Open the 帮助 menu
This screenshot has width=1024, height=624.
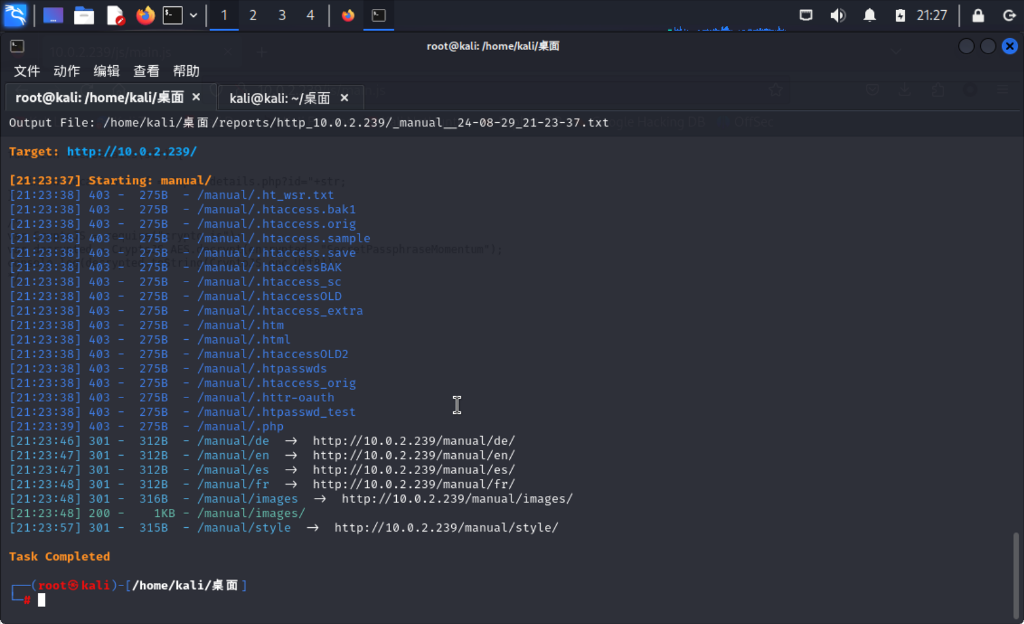186,71
